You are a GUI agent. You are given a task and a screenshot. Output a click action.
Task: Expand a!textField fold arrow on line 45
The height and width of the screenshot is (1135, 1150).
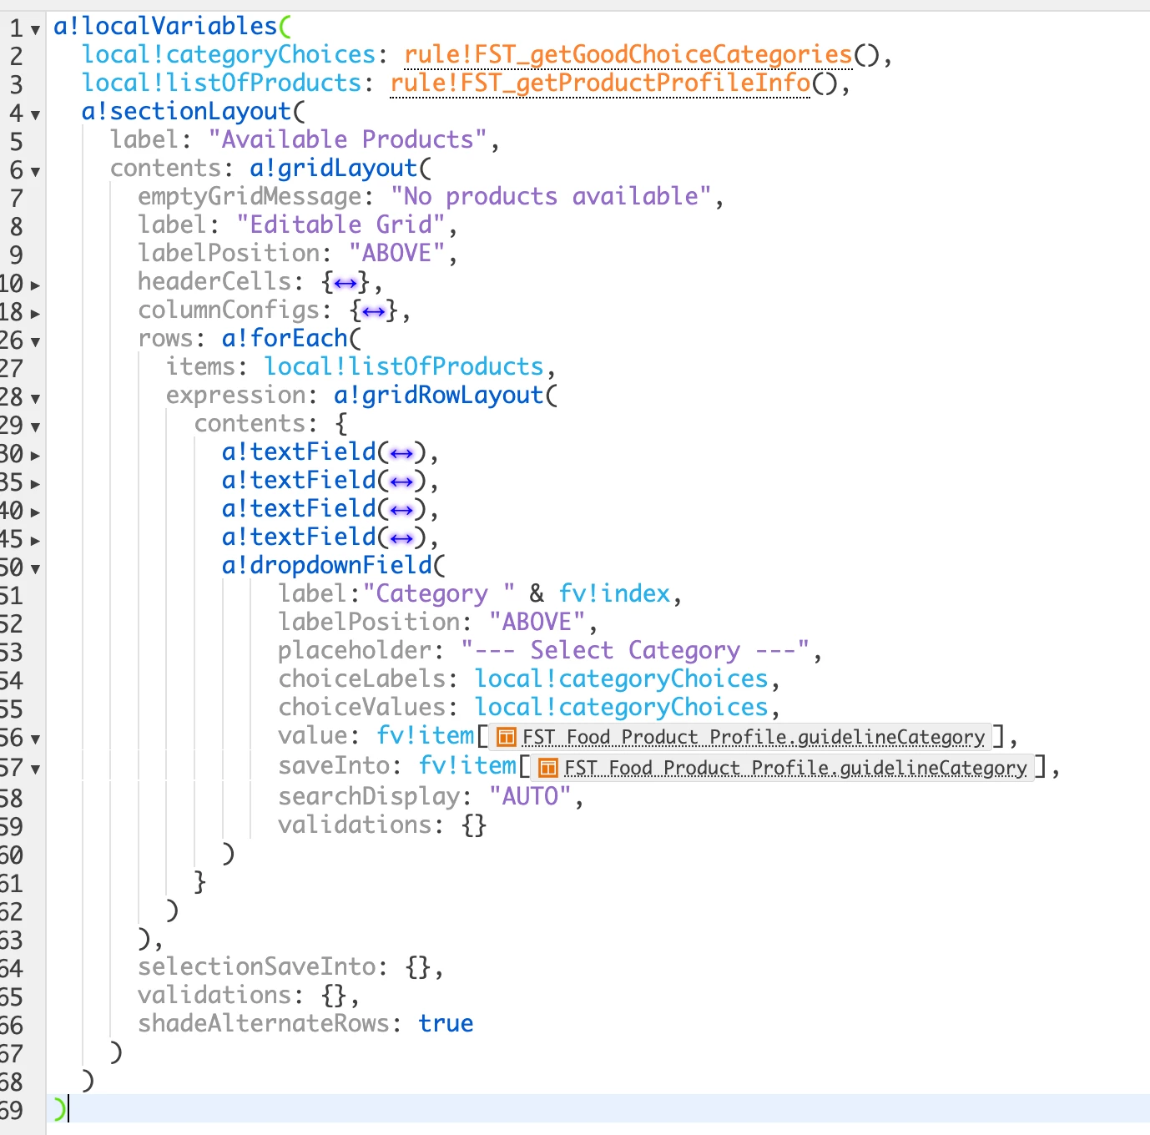point(35,541)
